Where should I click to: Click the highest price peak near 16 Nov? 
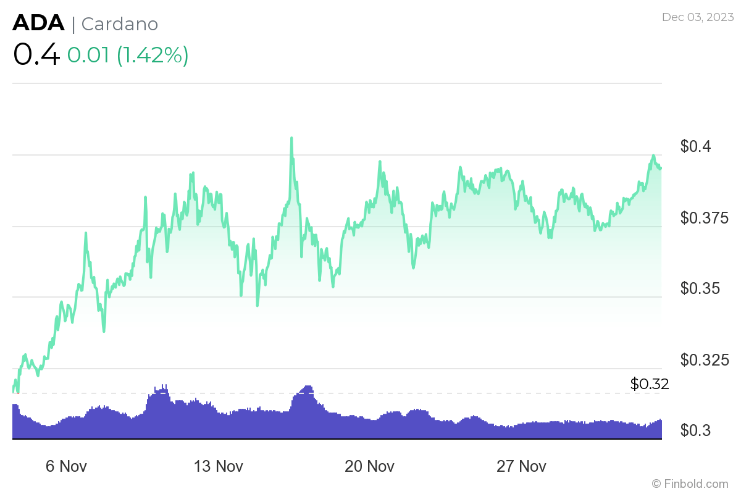tap(291, 137)
